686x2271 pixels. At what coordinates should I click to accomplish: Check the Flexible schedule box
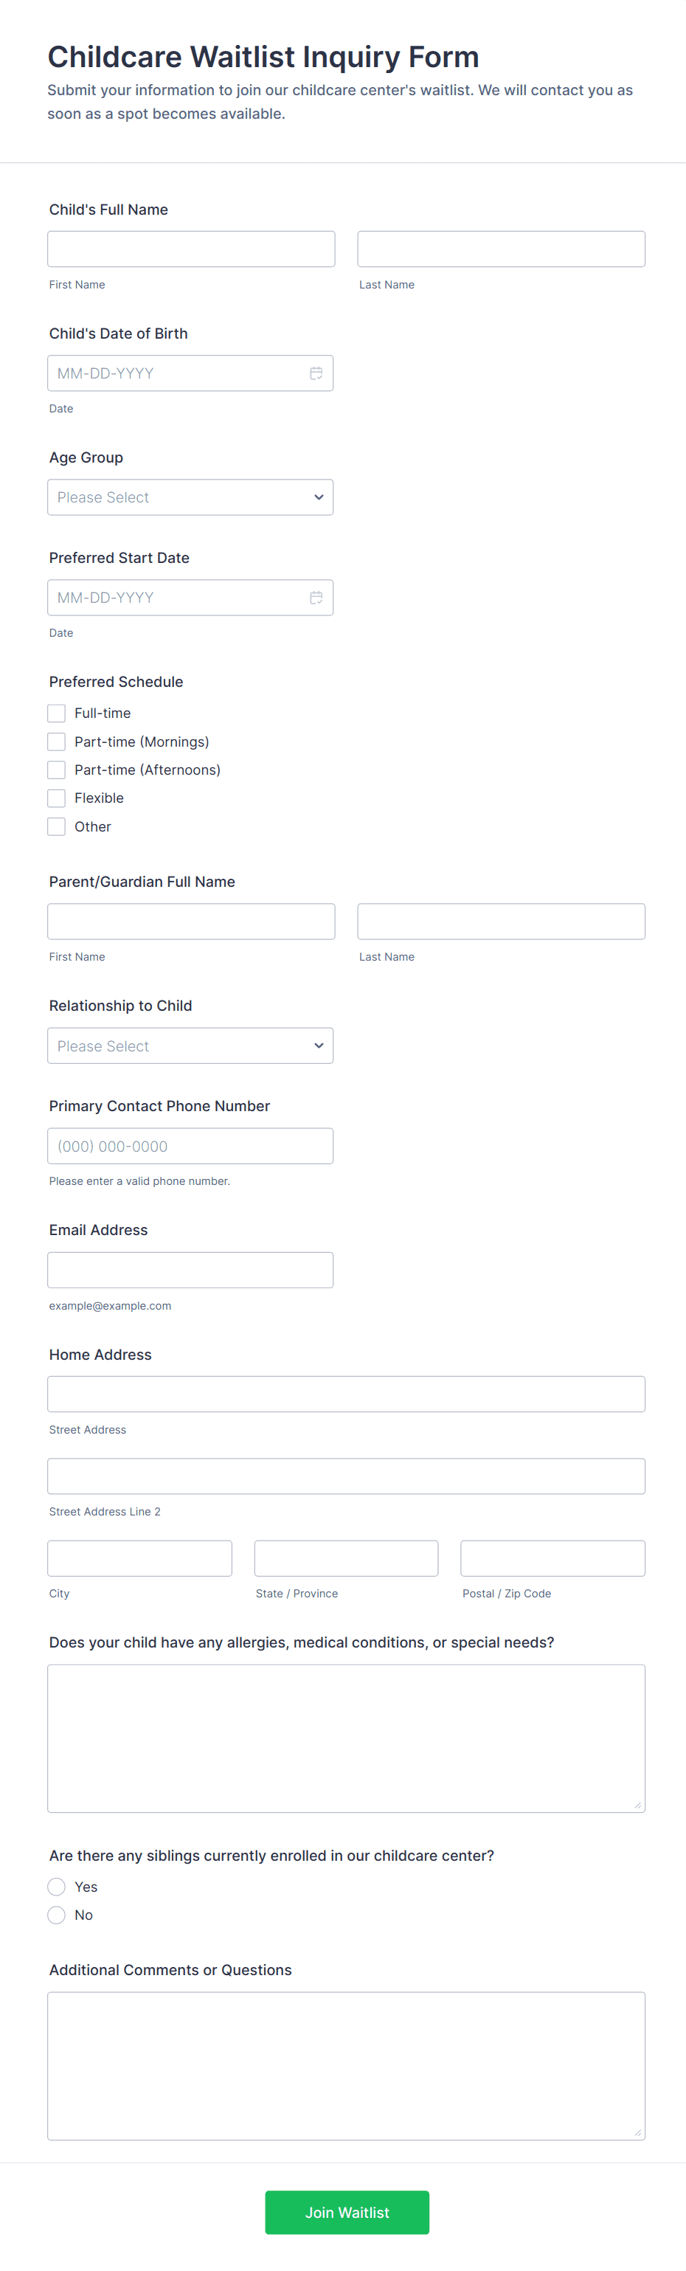pyautogui.click(x=57, y=798)
